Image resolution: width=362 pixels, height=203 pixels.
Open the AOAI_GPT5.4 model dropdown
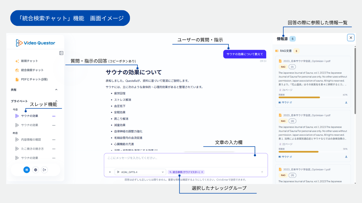tap(140, 172)
